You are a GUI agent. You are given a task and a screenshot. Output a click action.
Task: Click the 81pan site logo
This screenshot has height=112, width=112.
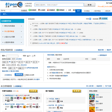tap(14, 5)
